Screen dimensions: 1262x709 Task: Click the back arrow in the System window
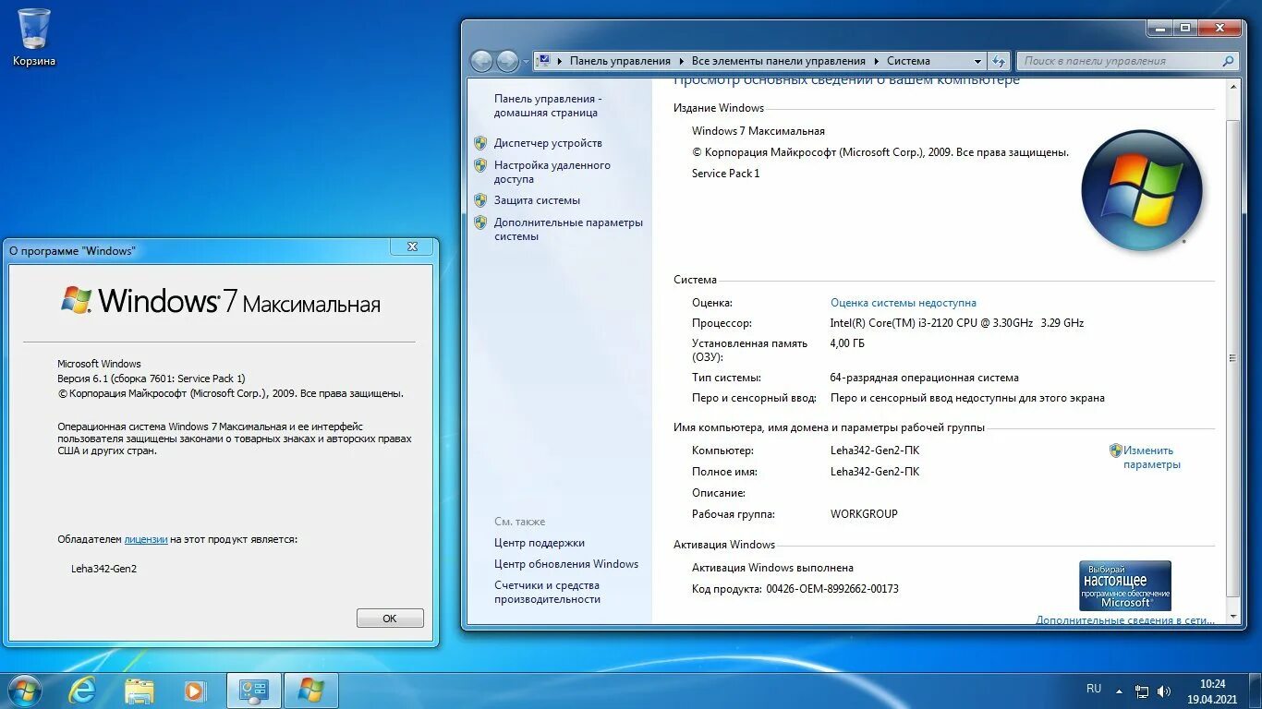coord(481,61)
